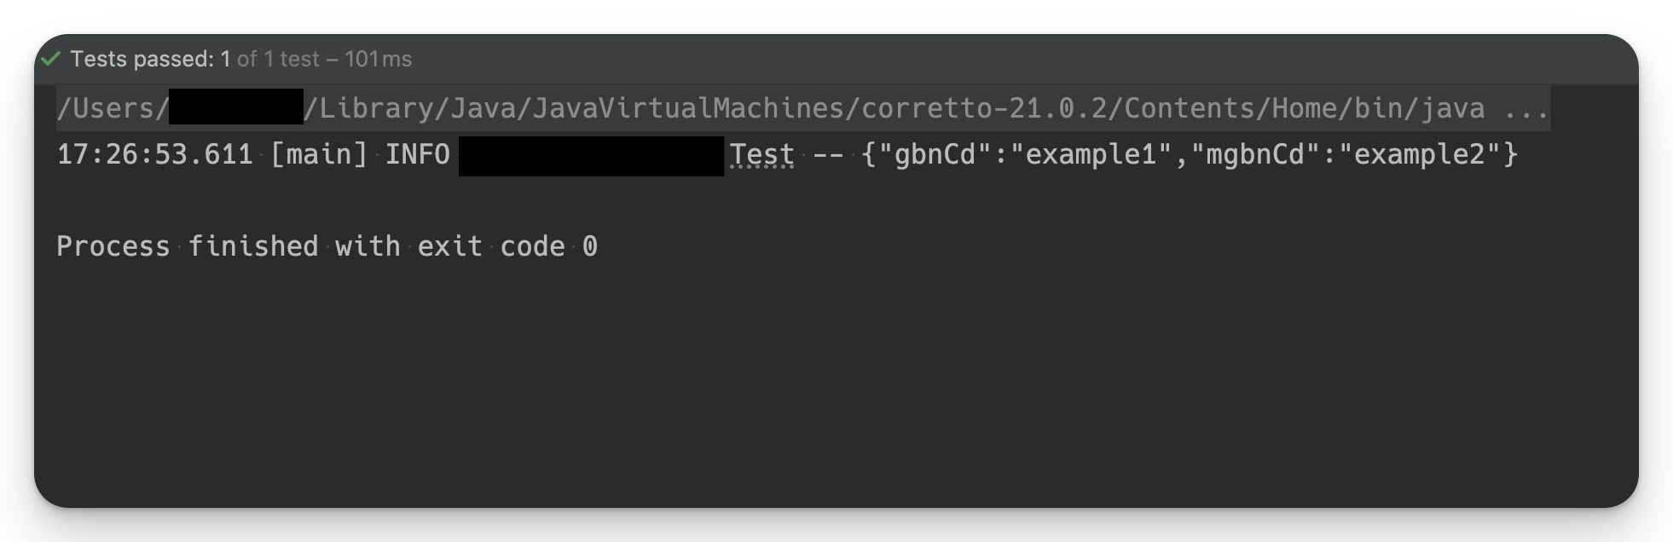Click the blacked-out username in the java path
This screenshot has width=1673, height=542.
(x=236, y=107)
